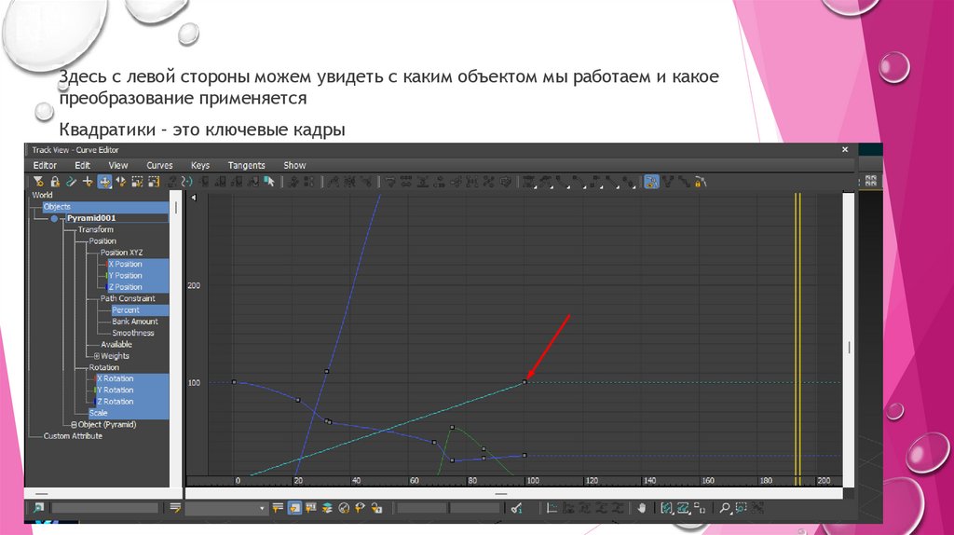Click the filter list icon beside the track selection field
The image size is (954, 535).
point(175,508)
